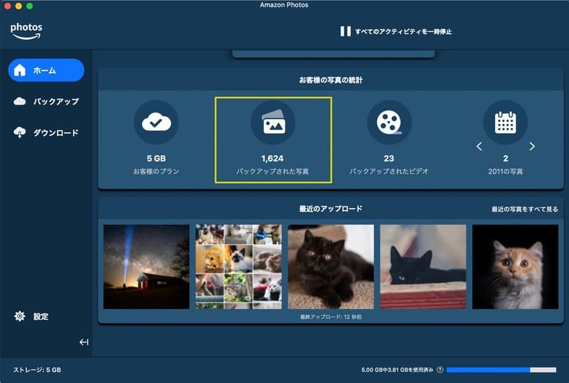Image resolution: width=569 pixels, height=383 pixels.
Task: Click the 1,624 backed-up photos count
Action: (273, 158)
